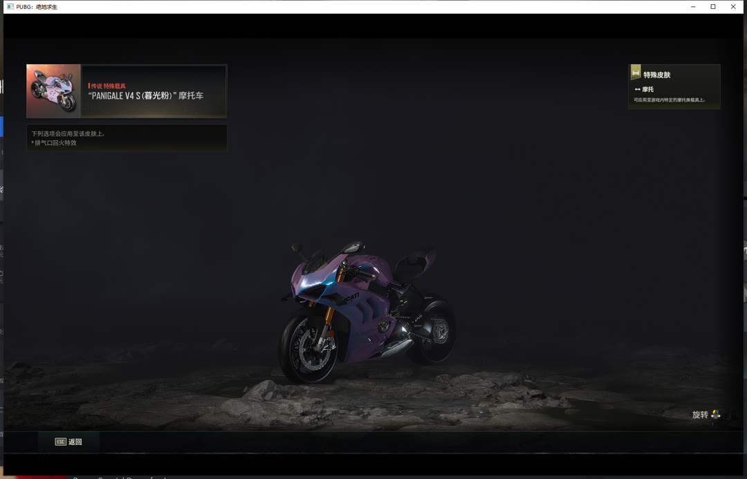
Task: Click the 摩托 type label
Action: [648, 90]
